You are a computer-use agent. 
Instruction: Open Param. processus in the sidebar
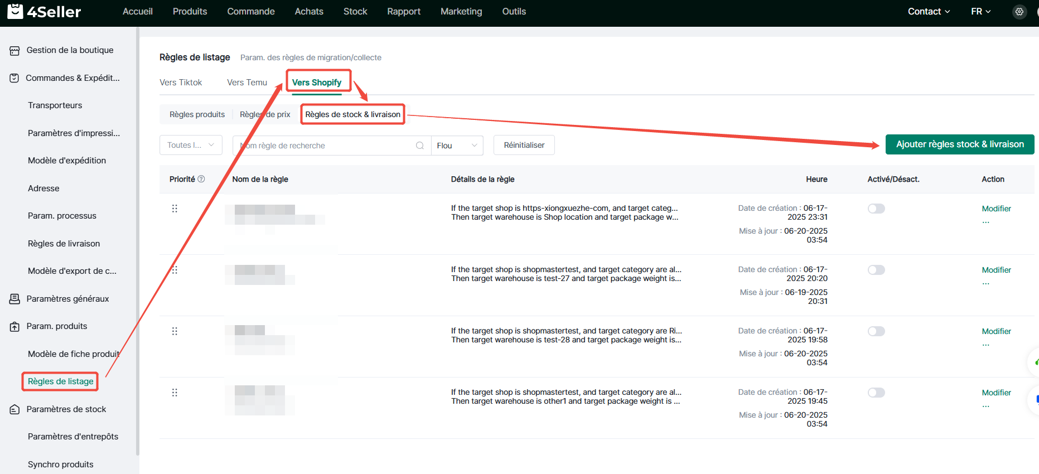point(62,216)
